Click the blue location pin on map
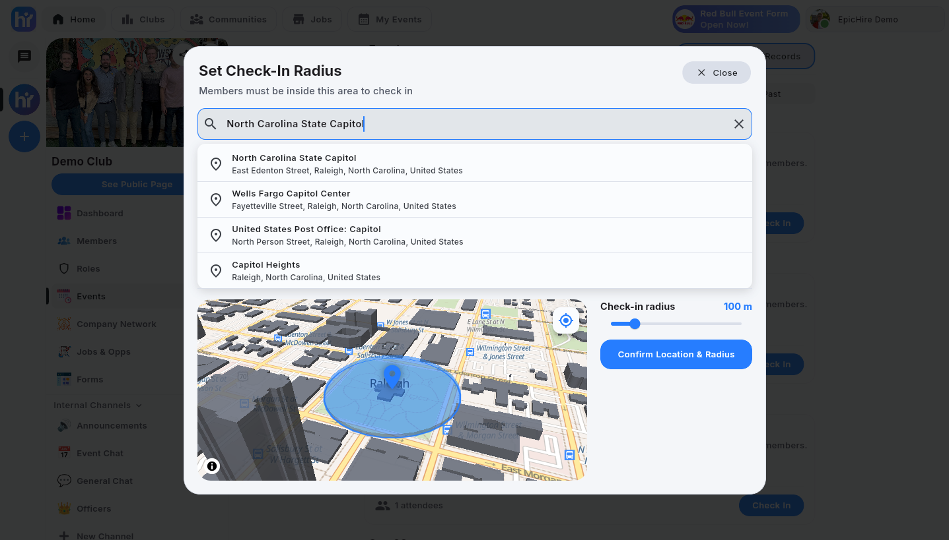Screen dimensions: 949x540 point(392,376)
